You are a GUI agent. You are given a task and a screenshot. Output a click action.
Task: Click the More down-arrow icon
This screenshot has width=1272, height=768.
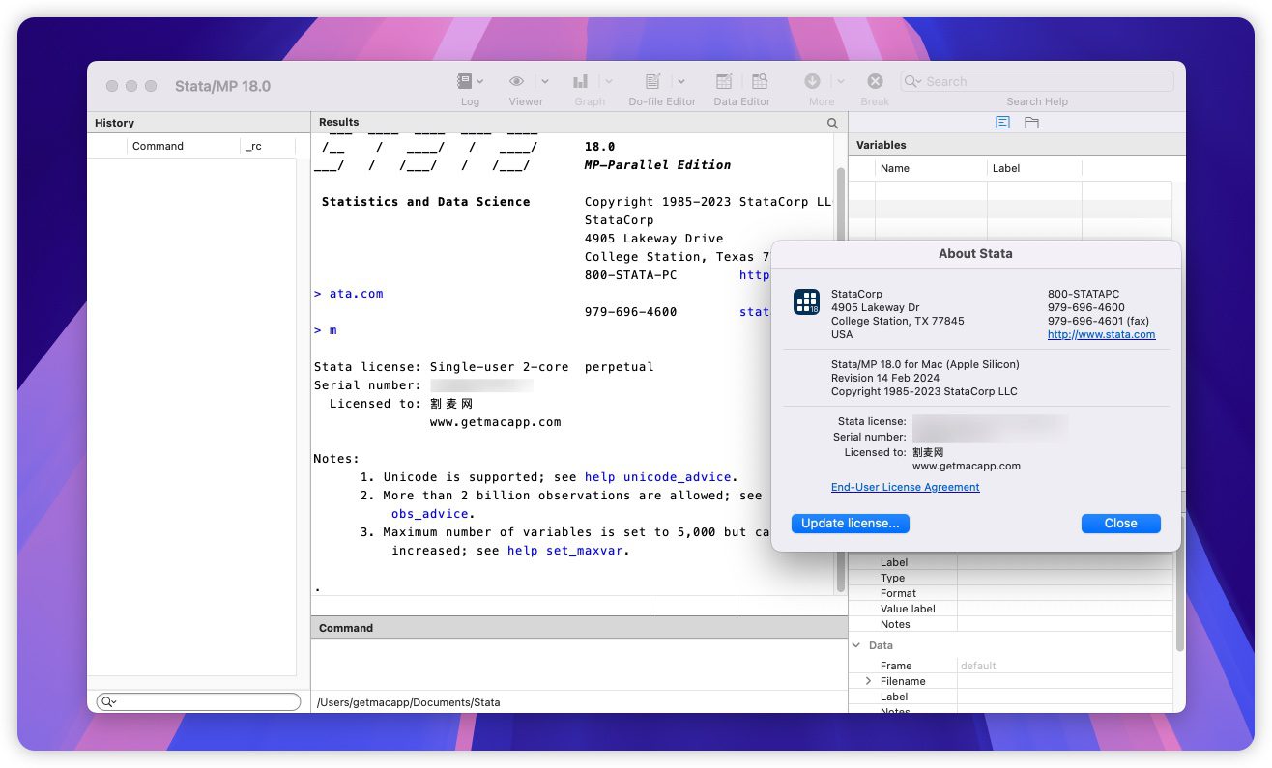(813, 82)
